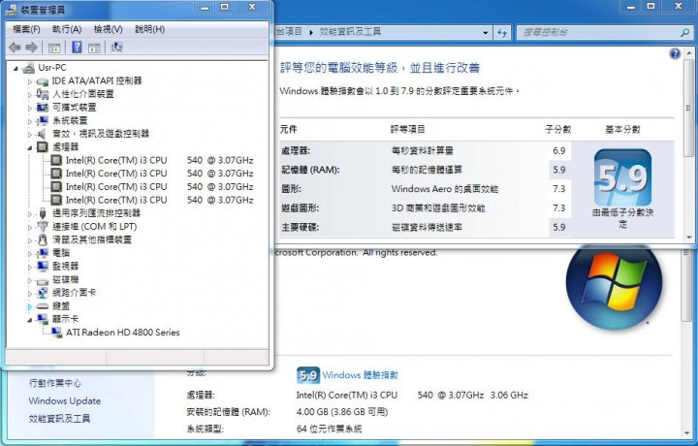Click the Forward arrow in Device Manager toolbar
The height and width of the screenshot is (446, 698).
point(31,48)
